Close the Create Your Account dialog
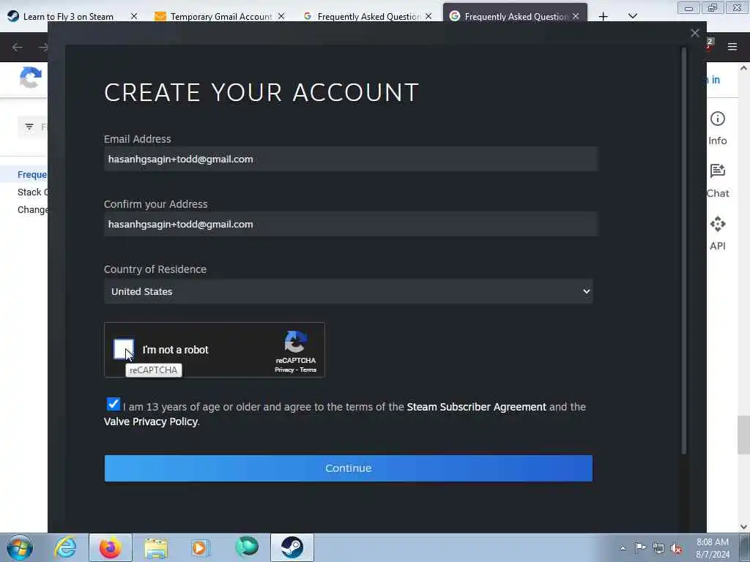The width and height of the screenshot is (750, 562). (695, 33)
